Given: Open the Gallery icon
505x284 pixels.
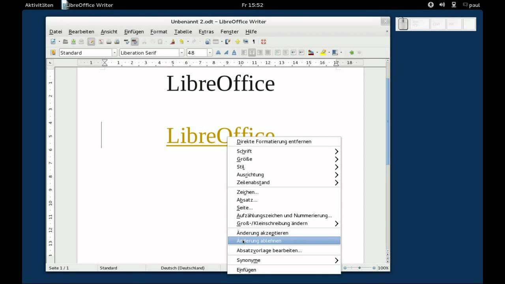Looking at the screenshot, I should [245, 41].
